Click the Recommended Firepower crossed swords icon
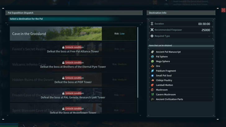 (152, 30)
